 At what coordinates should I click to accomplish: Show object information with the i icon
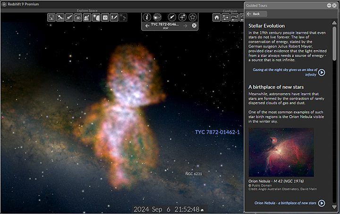click(147, 17)
